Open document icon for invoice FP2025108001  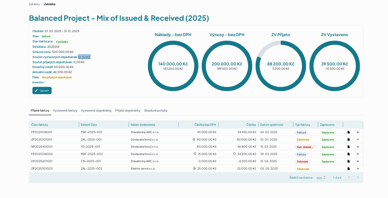pyautogui.click(x=348, y=132)
